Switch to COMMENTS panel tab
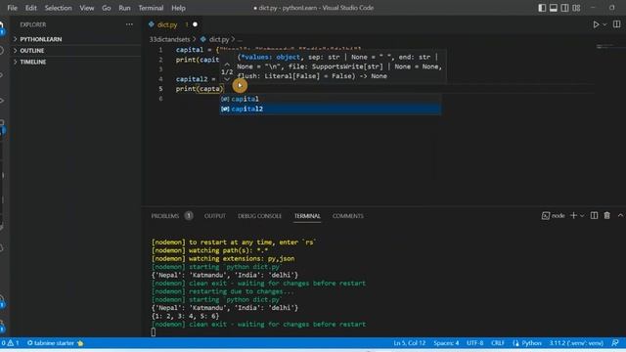This screenshot has height=352, width=626. click(348, 216)
